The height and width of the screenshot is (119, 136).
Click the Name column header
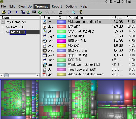pyautogui.click(x=20, y=18)
